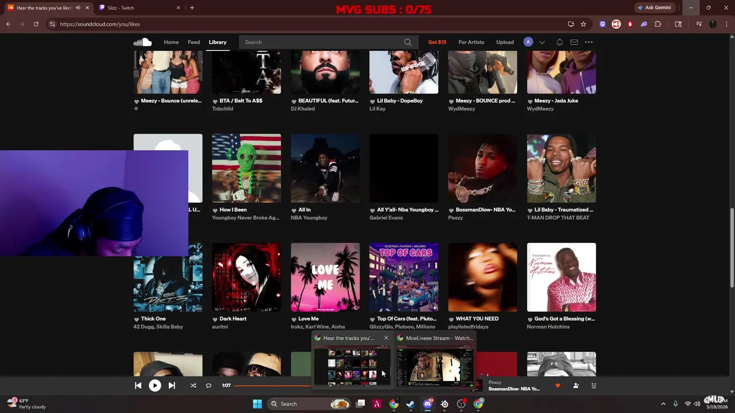
Task: Open the Twitch extension icon
Action: click(602, 24)
